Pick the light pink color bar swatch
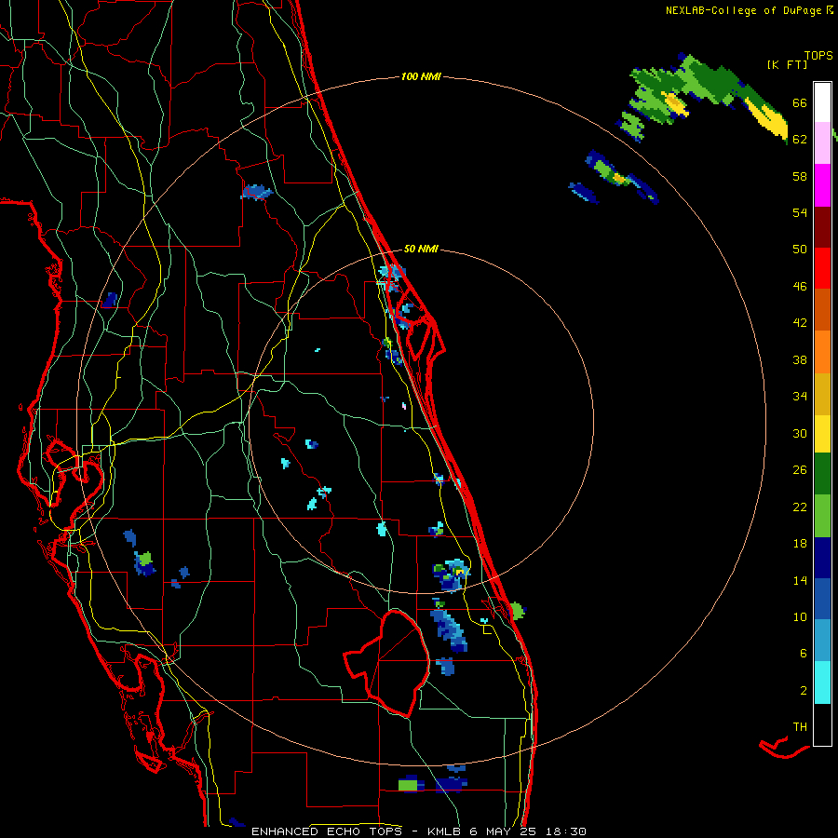838x838 pixels. (x=822, y=142)
